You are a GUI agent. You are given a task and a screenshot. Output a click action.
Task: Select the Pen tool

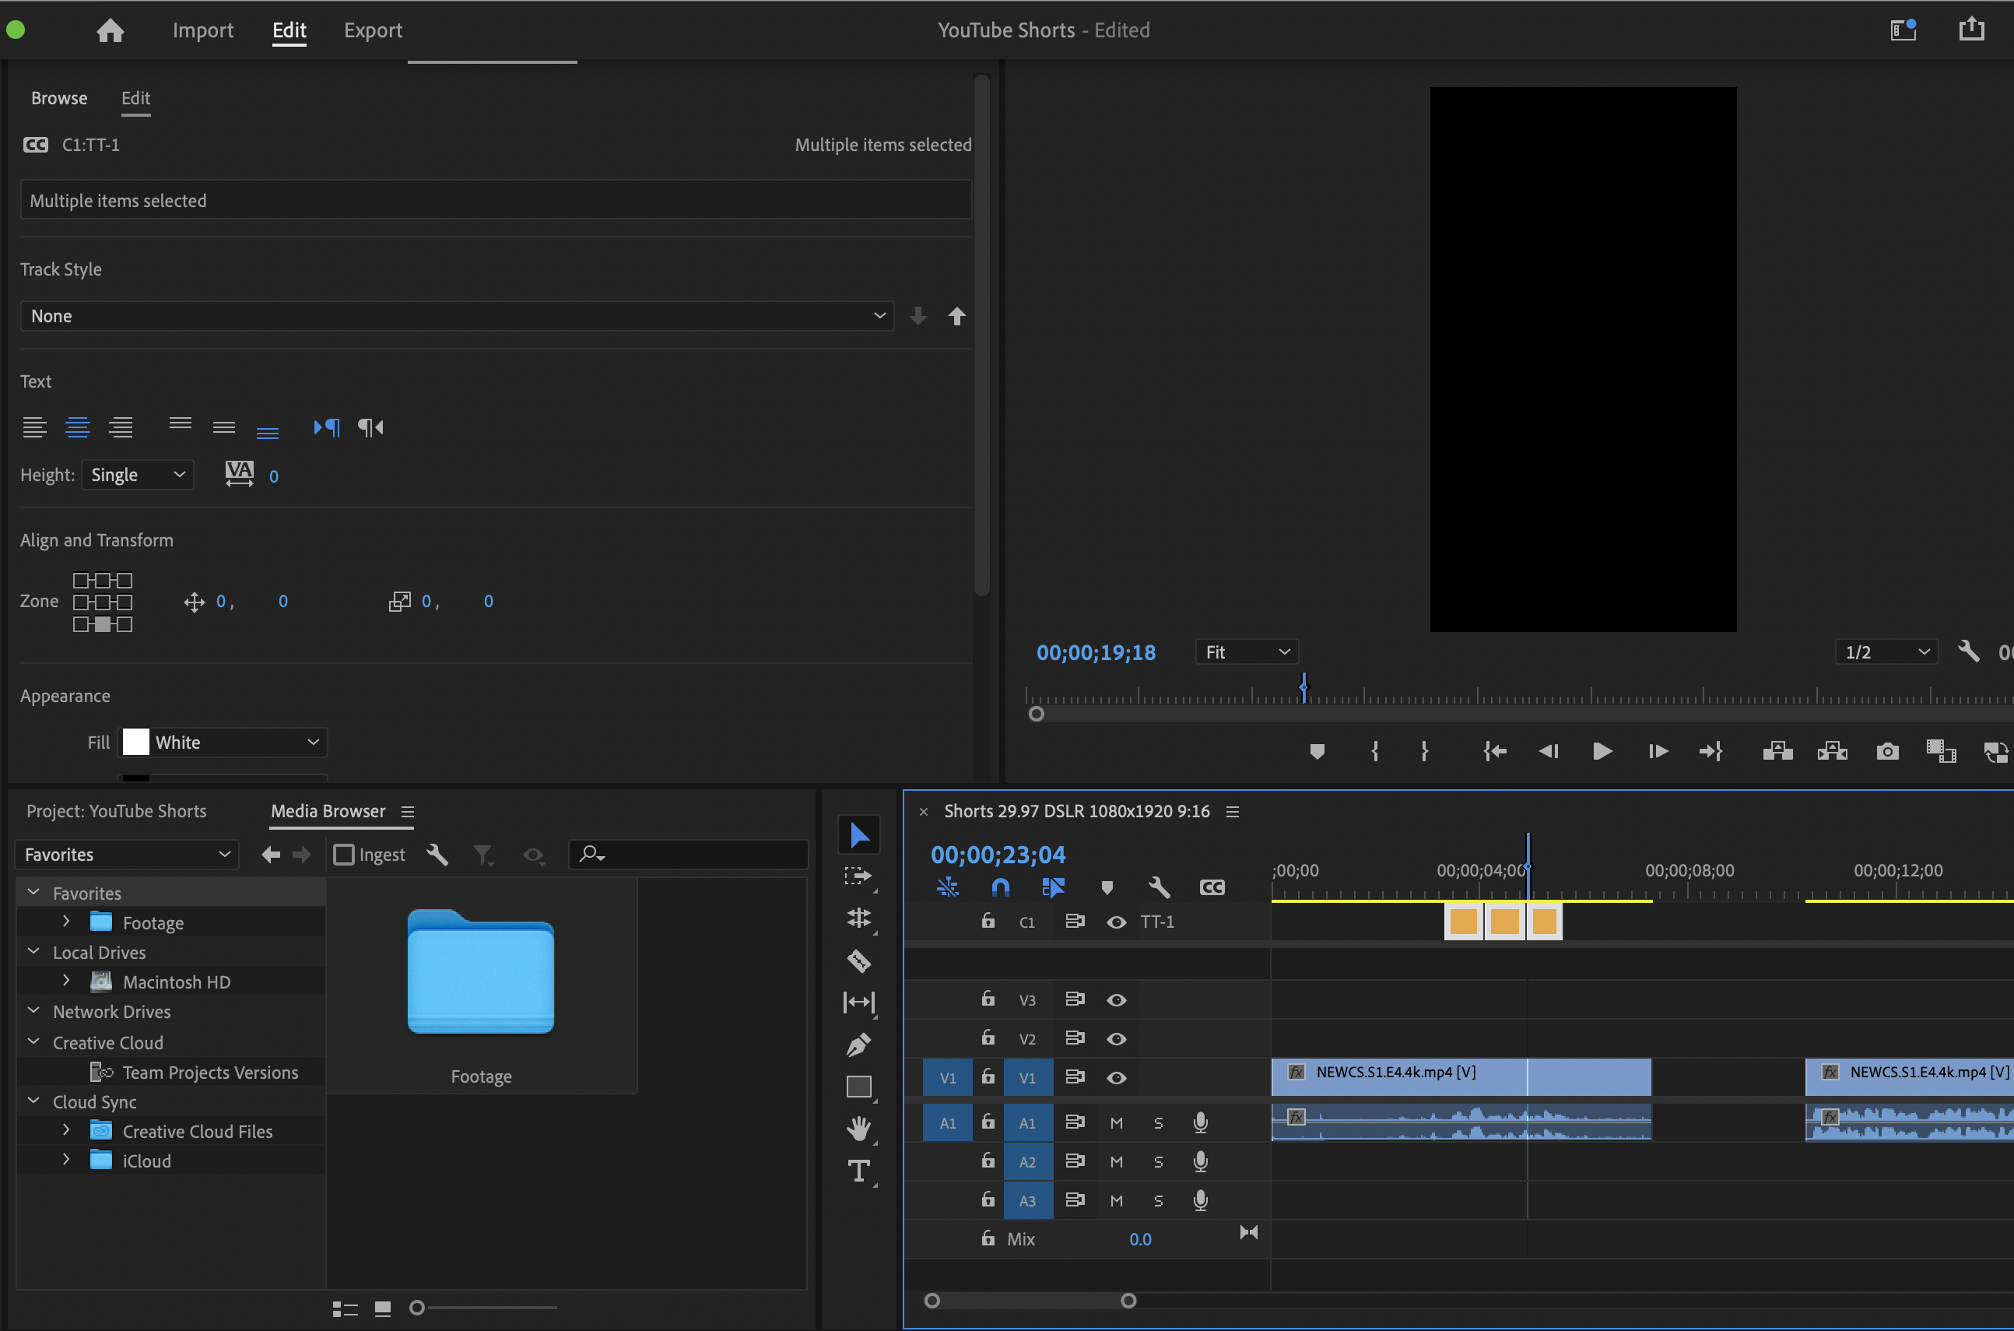click(x=859, y=1044)
